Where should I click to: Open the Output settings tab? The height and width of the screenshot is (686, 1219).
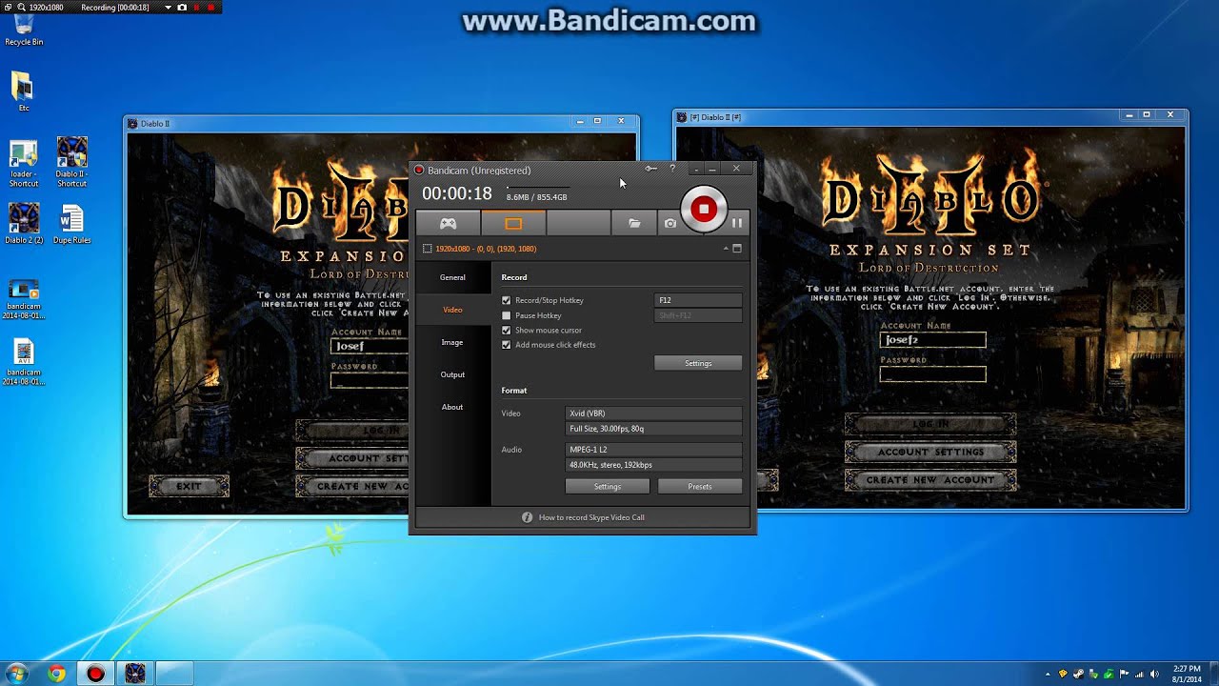pyautogui.click(x=452, y=374)
